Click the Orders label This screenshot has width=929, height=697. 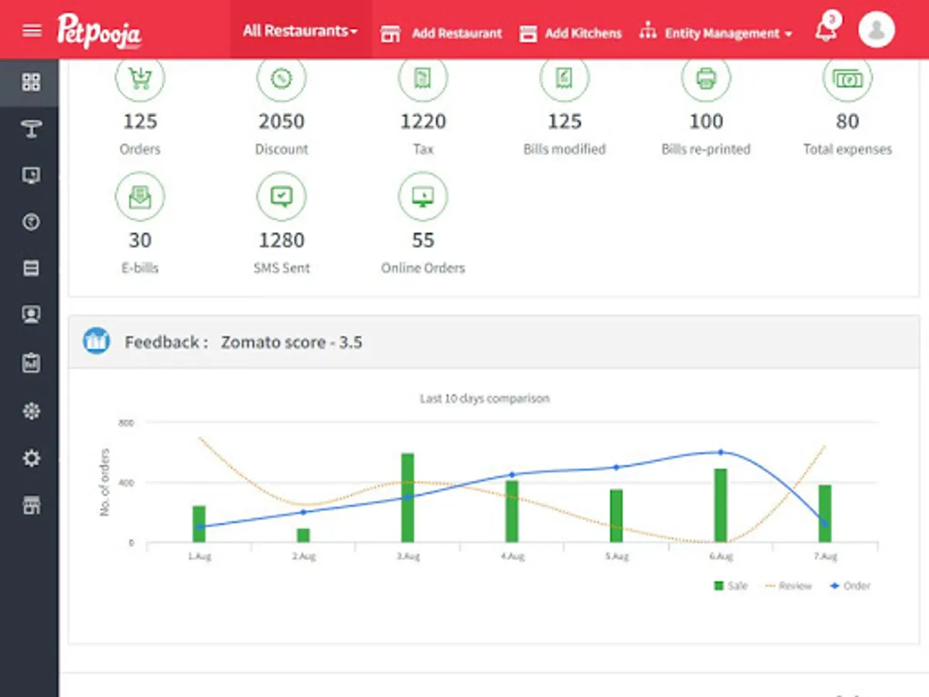tap(140, 149)
